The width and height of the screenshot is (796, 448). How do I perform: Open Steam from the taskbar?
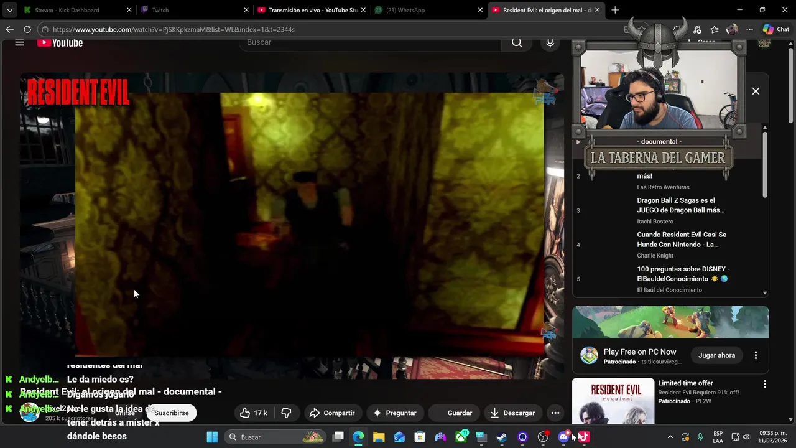(502, 437)
